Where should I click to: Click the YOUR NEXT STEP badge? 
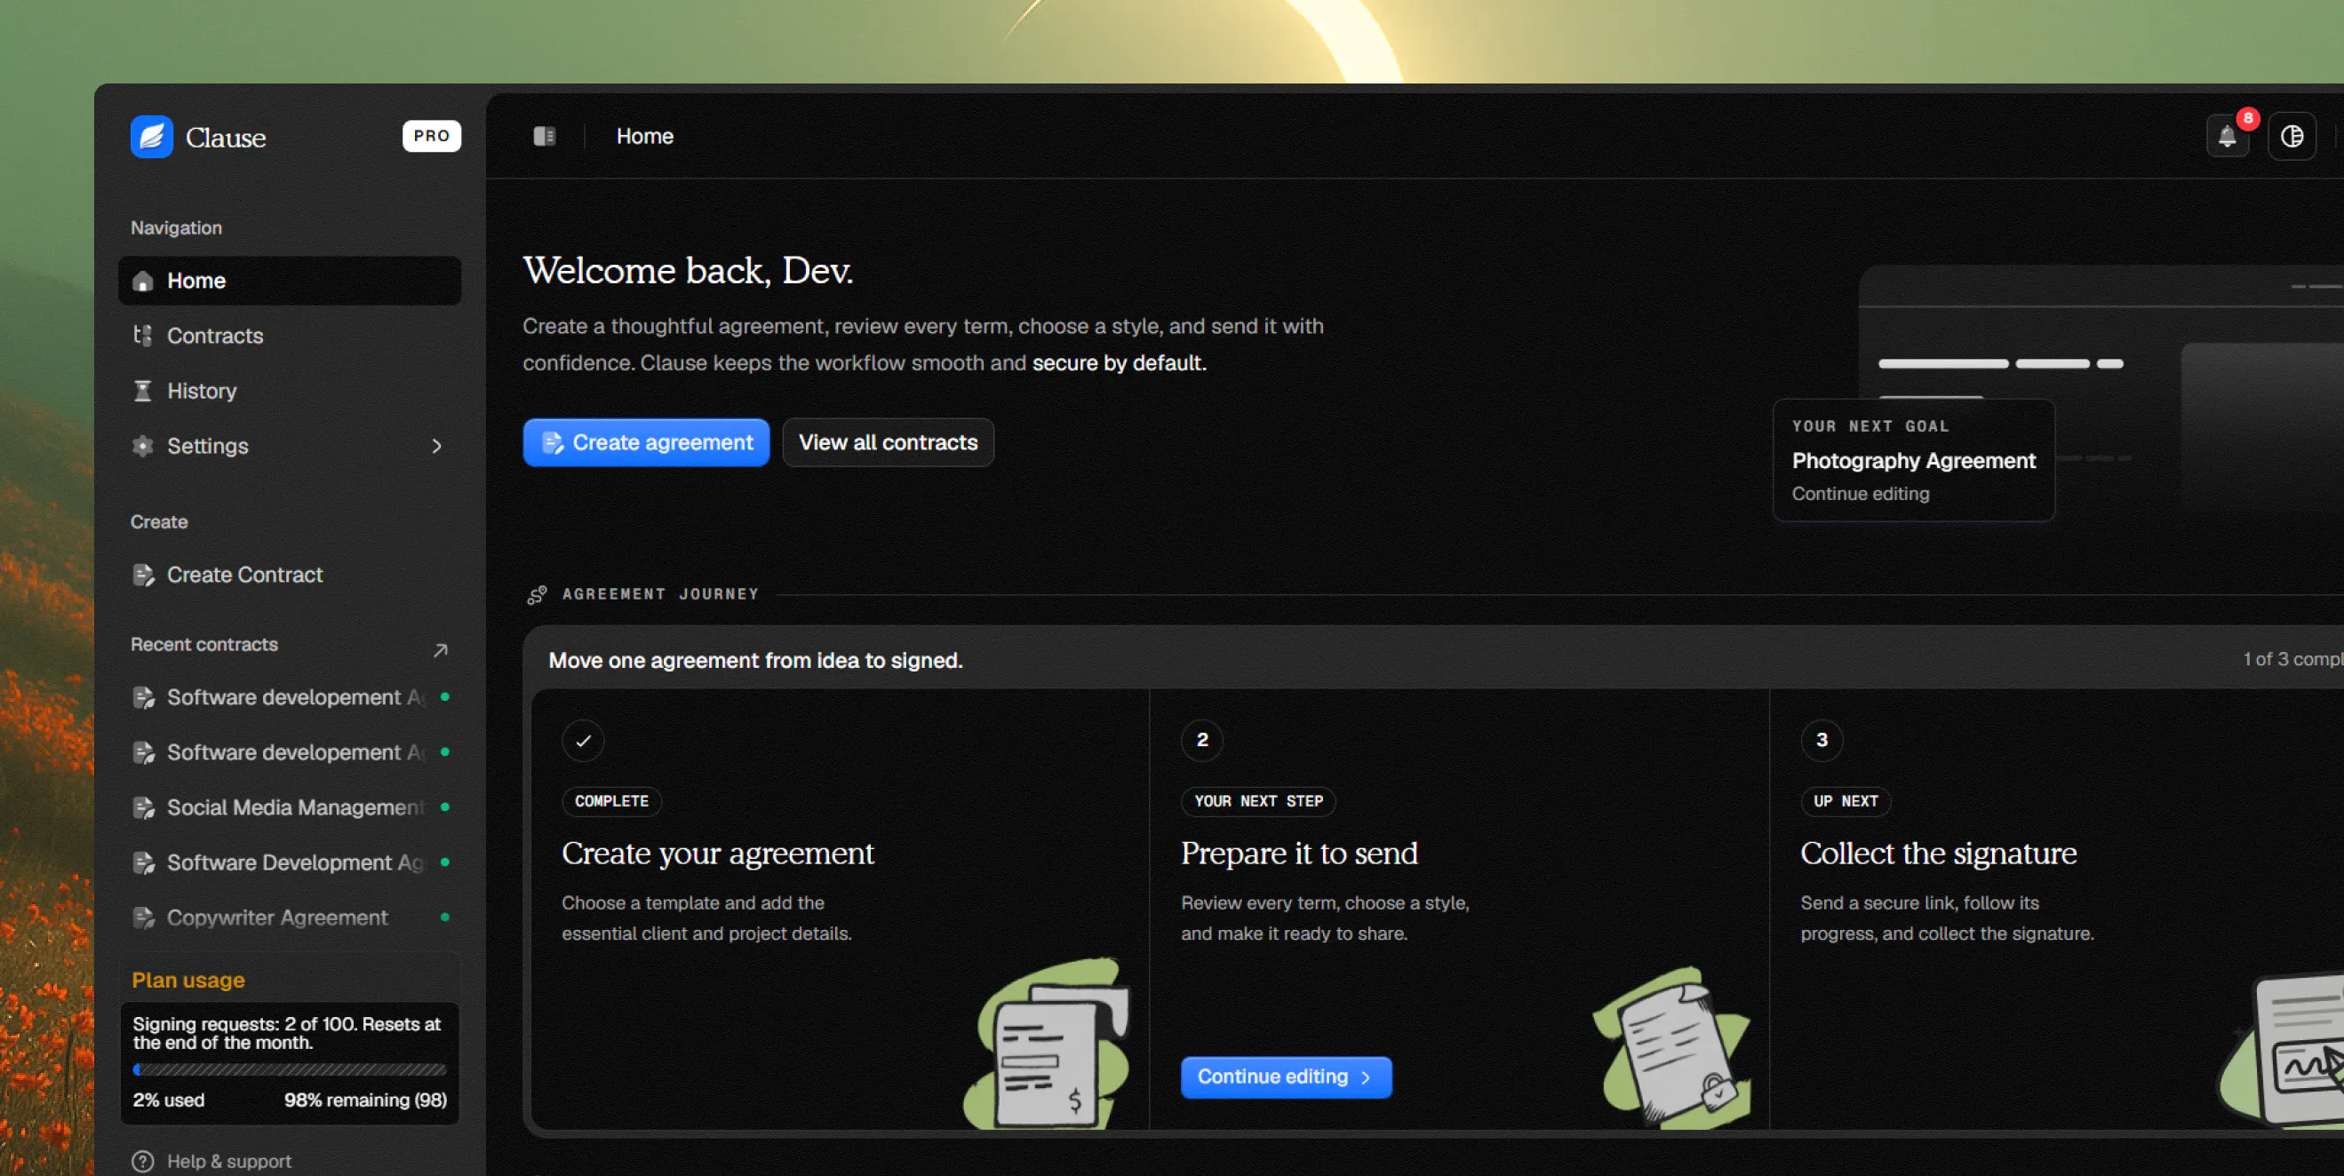(x=1258, y=801)
